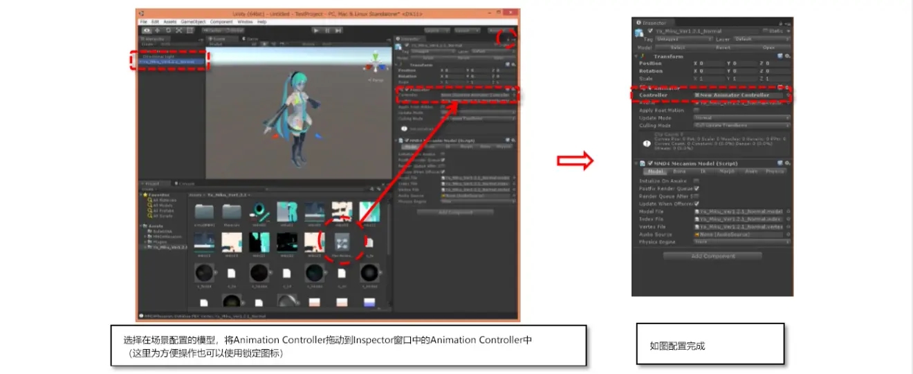
Task: Select the Rotate tool in Unity toolbar
Action: pyautogui.click(x=169, y=30)
